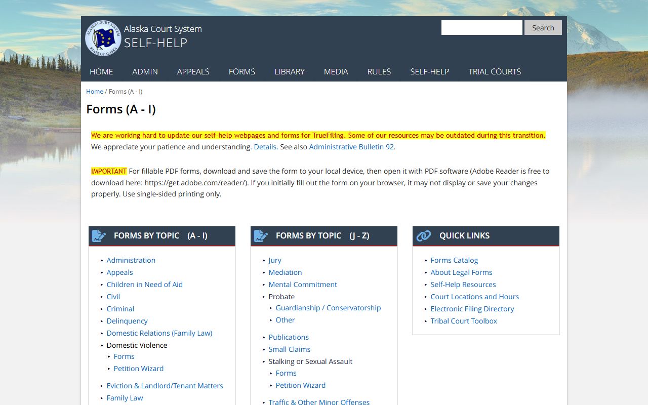Open Eviction & Landlord/Tenant Matters forms

pos(165,386)
